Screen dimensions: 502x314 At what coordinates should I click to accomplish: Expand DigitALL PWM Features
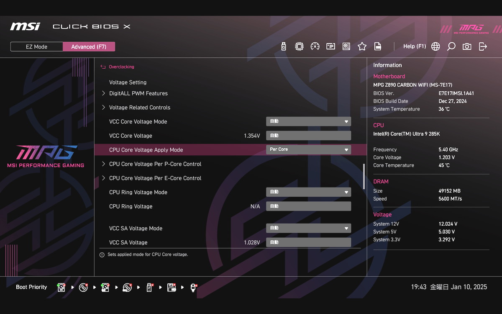pos(138,93)
